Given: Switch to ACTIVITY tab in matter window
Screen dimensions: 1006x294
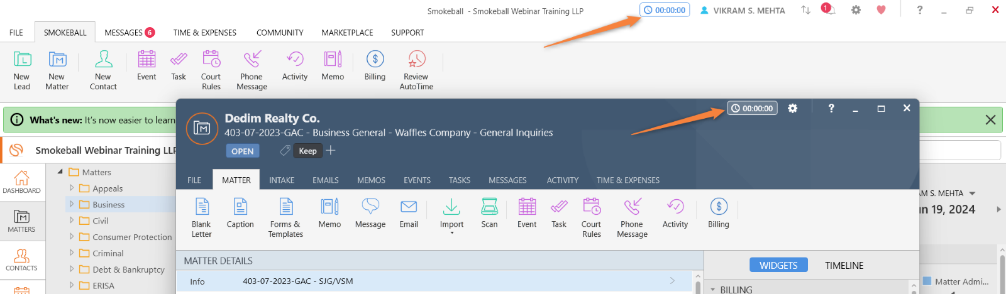Looking at the screenshot, I should point(563,180).
